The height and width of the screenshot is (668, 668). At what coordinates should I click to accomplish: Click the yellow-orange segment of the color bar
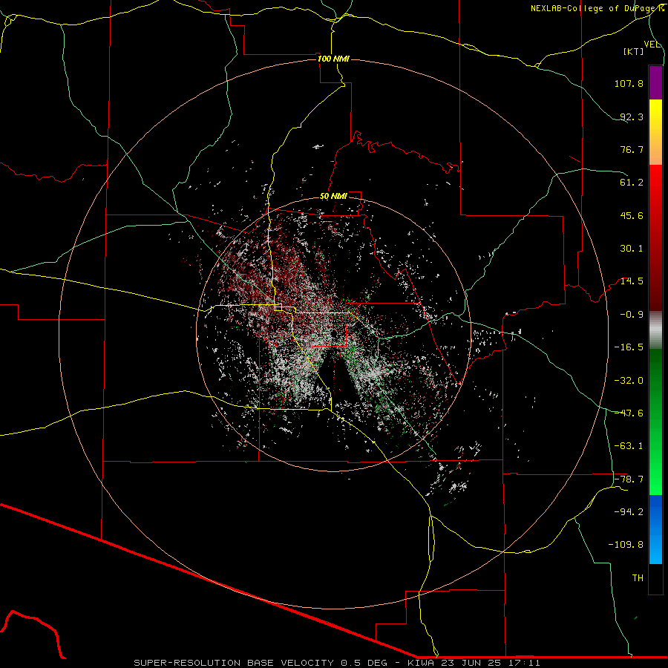pos(655,132)
